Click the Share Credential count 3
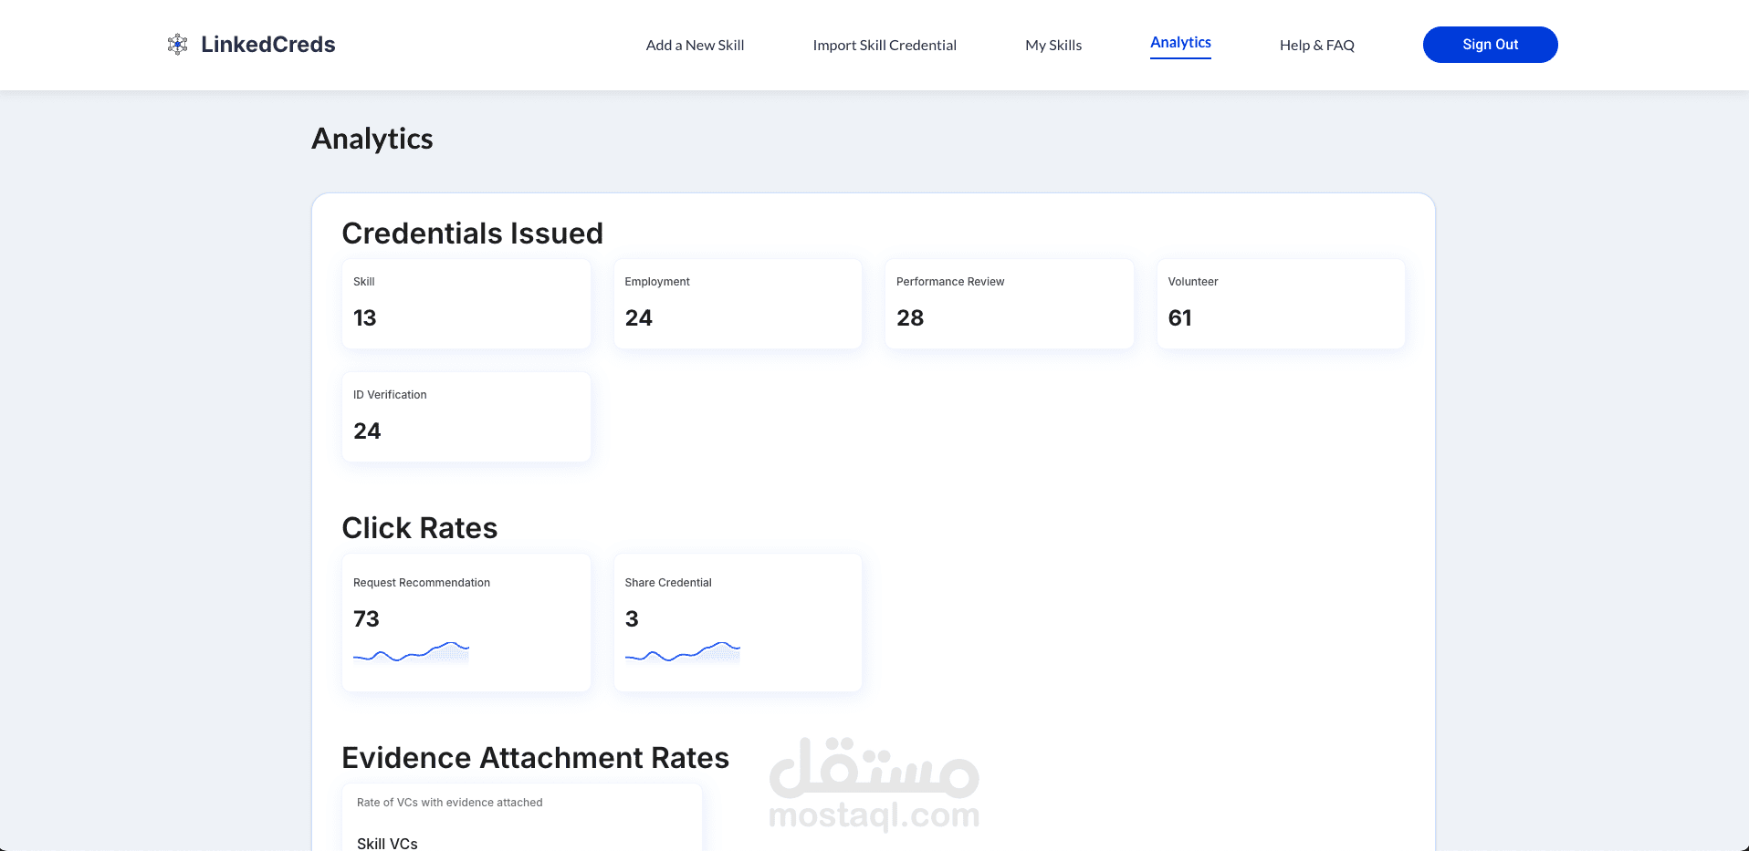1749x851 pixels. 632,619
